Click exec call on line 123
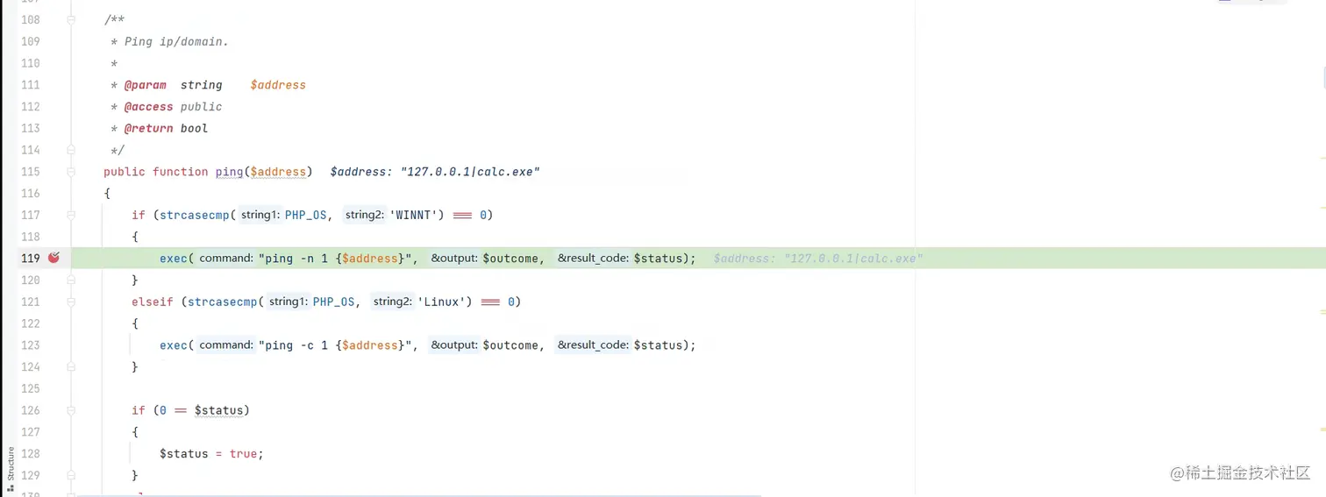 (x=174, y=345)
